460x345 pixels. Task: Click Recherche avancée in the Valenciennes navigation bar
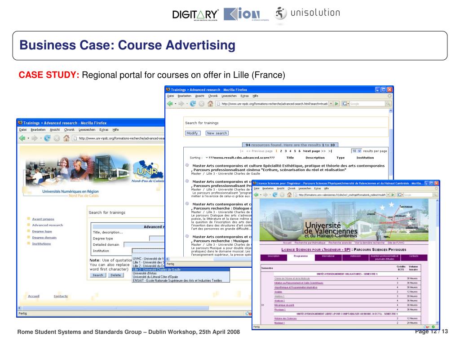coord(340,243)
